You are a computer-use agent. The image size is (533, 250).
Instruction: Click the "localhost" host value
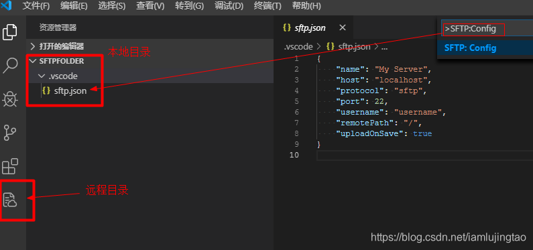coord(401,80)
